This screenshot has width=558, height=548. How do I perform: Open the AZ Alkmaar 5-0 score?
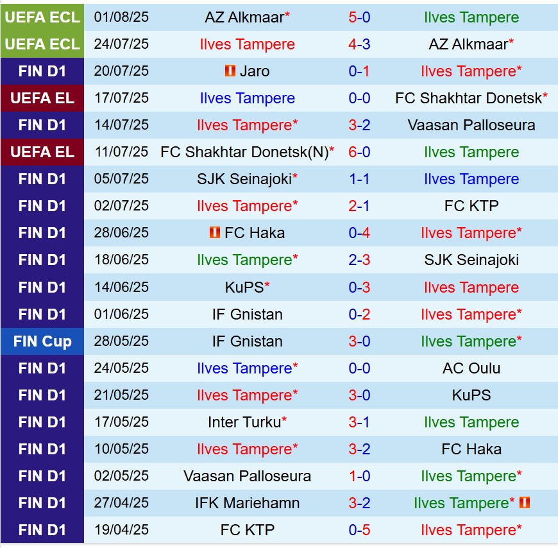(x=359, y=17)
